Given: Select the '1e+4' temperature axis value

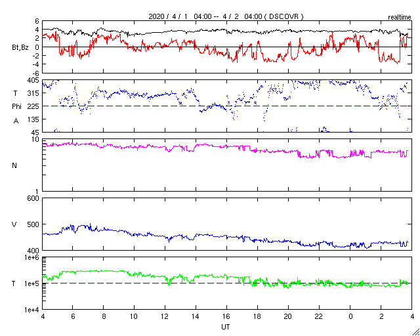Looking at the screenshot, I should pos(32,310).
